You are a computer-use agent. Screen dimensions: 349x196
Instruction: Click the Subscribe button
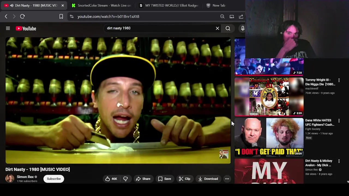tap(54, 179)
